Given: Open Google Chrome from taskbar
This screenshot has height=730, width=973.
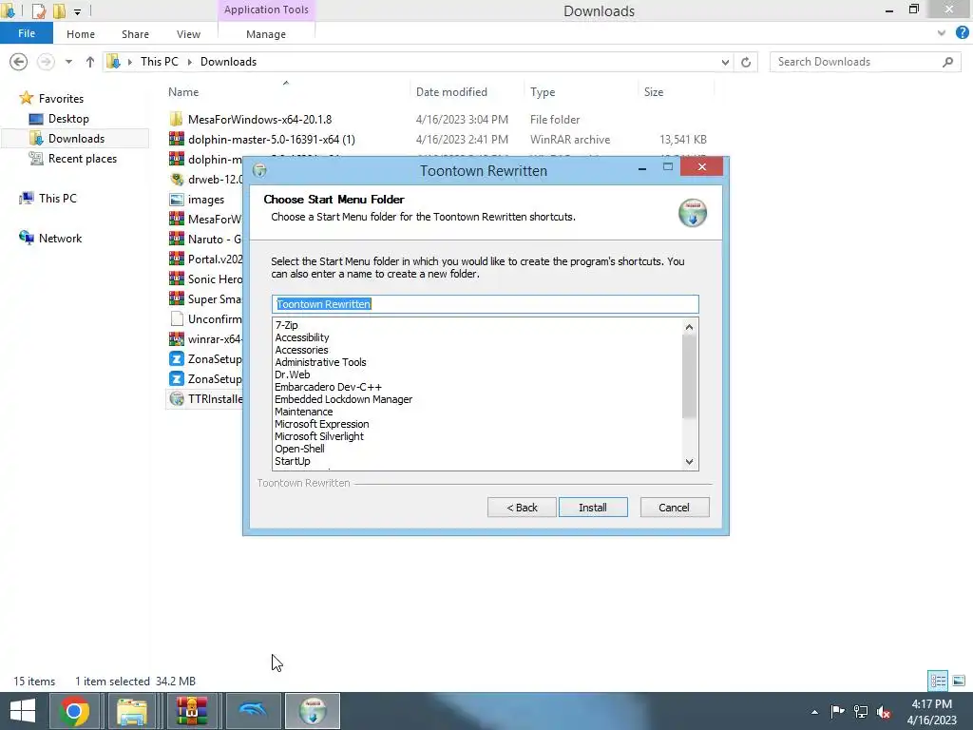Looking at the screenshot, I should pyautogui.click(x=74, y=711).
